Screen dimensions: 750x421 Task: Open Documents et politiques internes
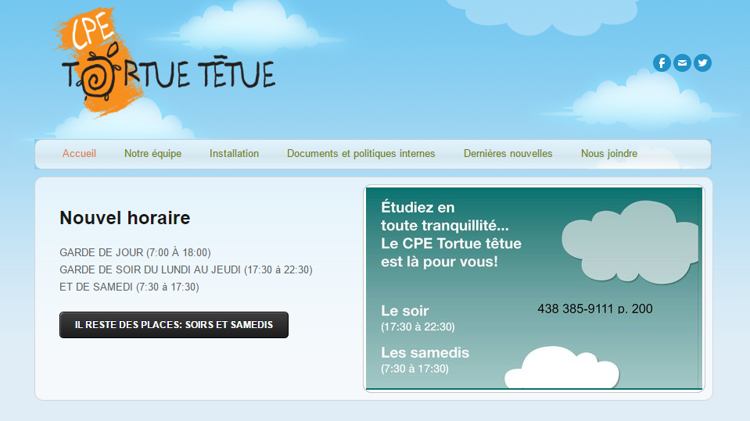pos(361,153)
